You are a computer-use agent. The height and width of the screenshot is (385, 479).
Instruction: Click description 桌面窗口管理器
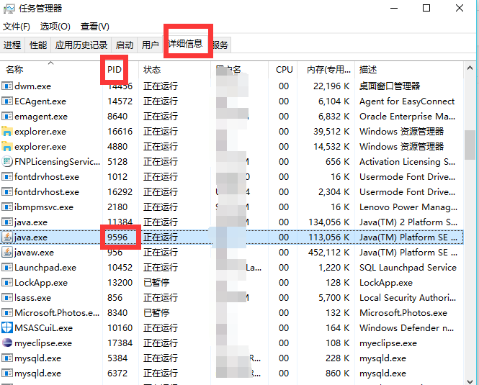390,86
